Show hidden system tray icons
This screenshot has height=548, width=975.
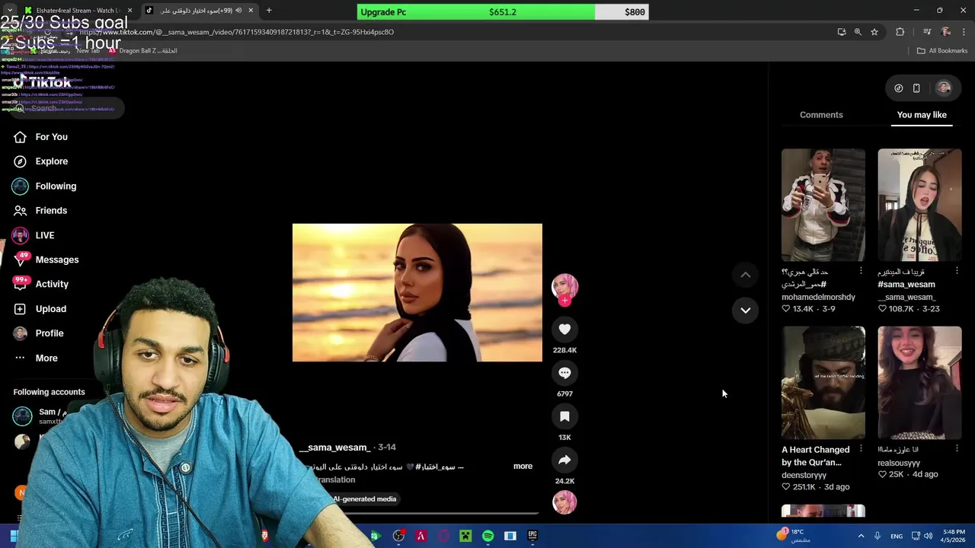coord(862,536)
